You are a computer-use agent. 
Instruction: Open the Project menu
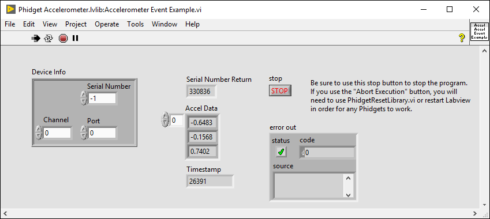76,24
